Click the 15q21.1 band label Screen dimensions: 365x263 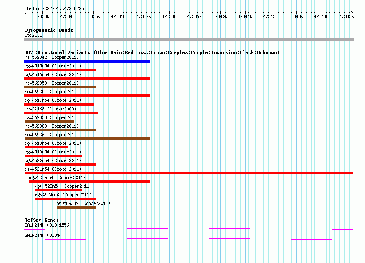(33, 35)
